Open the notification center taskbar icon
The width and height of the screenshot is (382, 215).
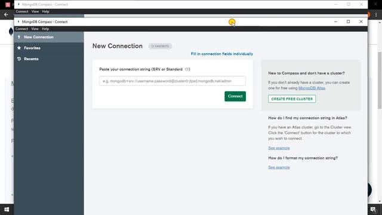tap(373, 210)
